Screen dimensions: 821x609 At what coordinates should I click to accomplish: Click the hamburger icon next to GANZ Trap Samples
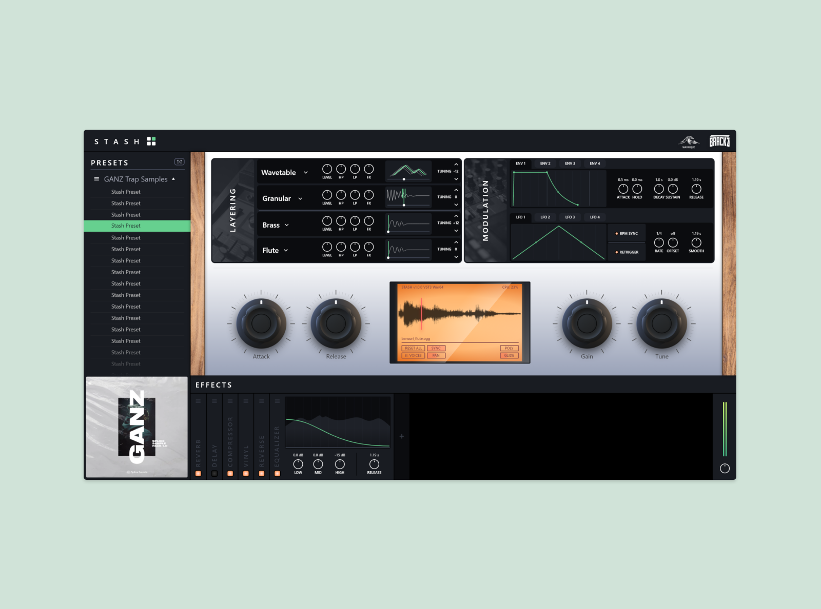pos(96,179)
